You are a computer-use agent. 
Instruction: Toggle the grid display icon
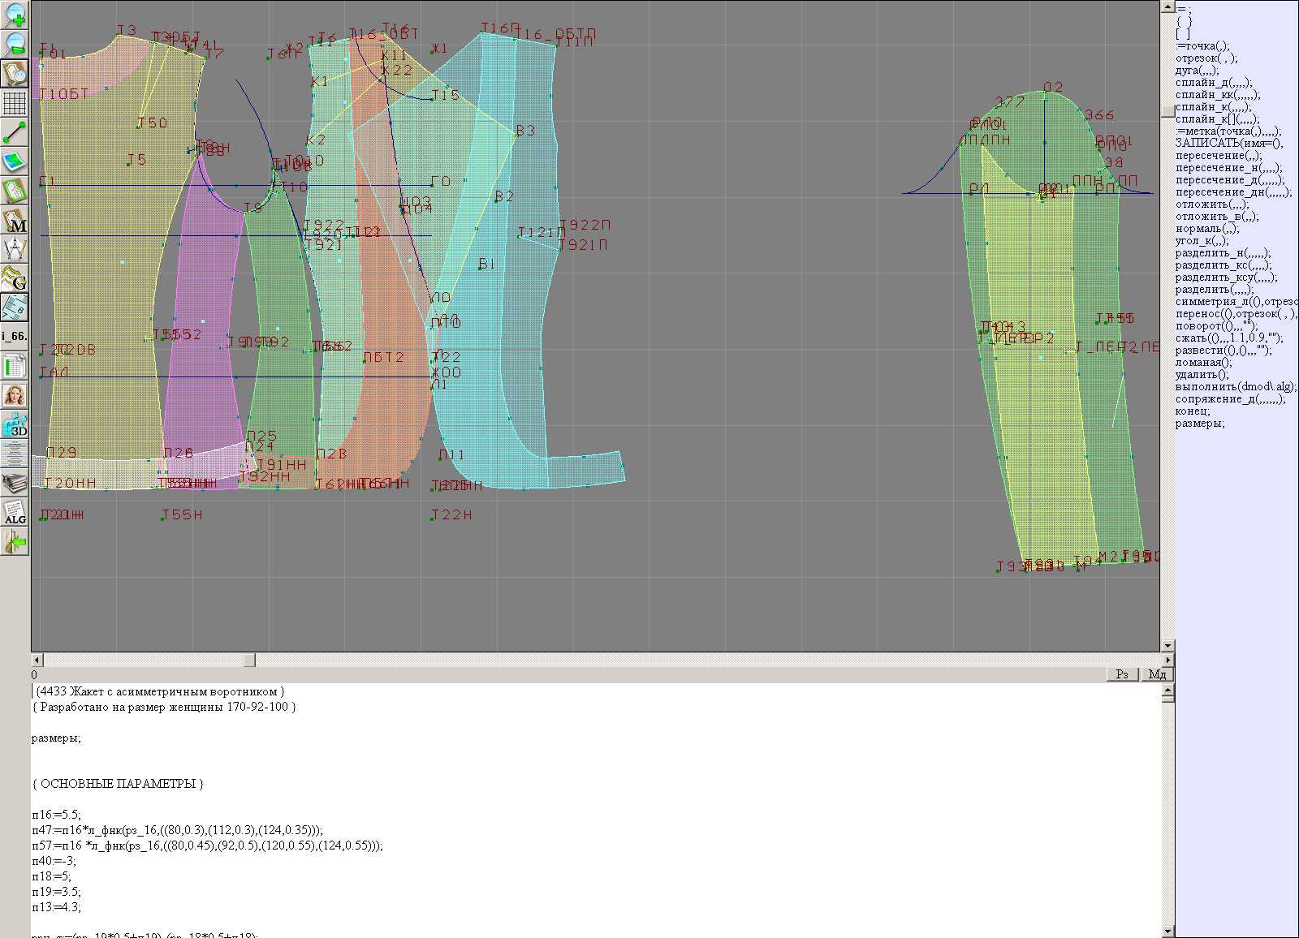15,103
